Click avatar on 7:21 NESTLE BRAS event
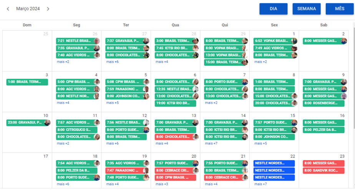The width and height of the screenshot is (355, 190). point(97,41)
